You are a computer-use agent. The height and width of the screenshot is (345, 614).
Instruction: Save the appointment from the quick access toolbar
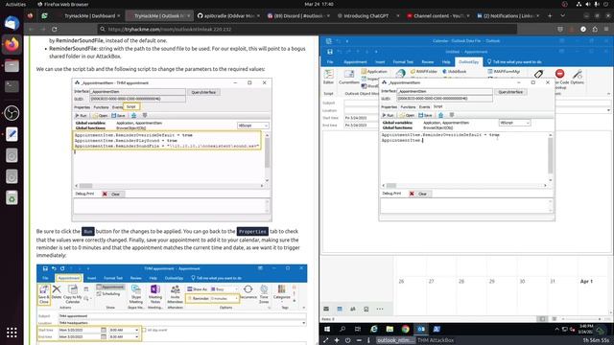tap(330, 52)
